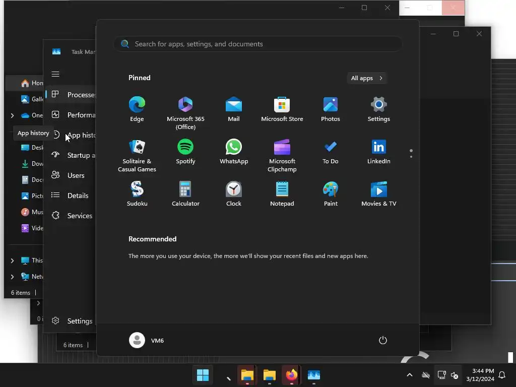The image size is (516, 387).
Task: Expand Network in File Explorer tree
Action: 12,277
